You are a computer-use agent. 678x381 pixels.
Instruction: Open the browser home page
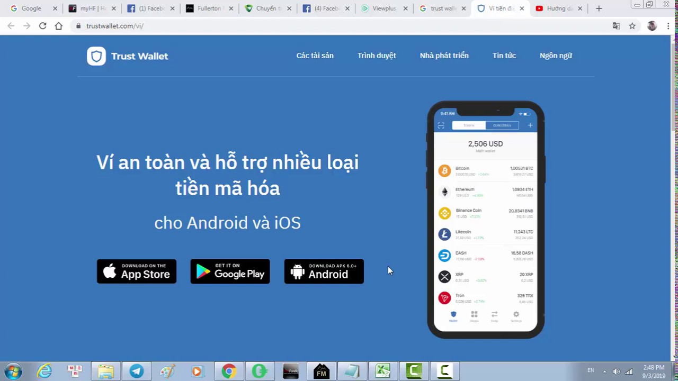(58, 26)
